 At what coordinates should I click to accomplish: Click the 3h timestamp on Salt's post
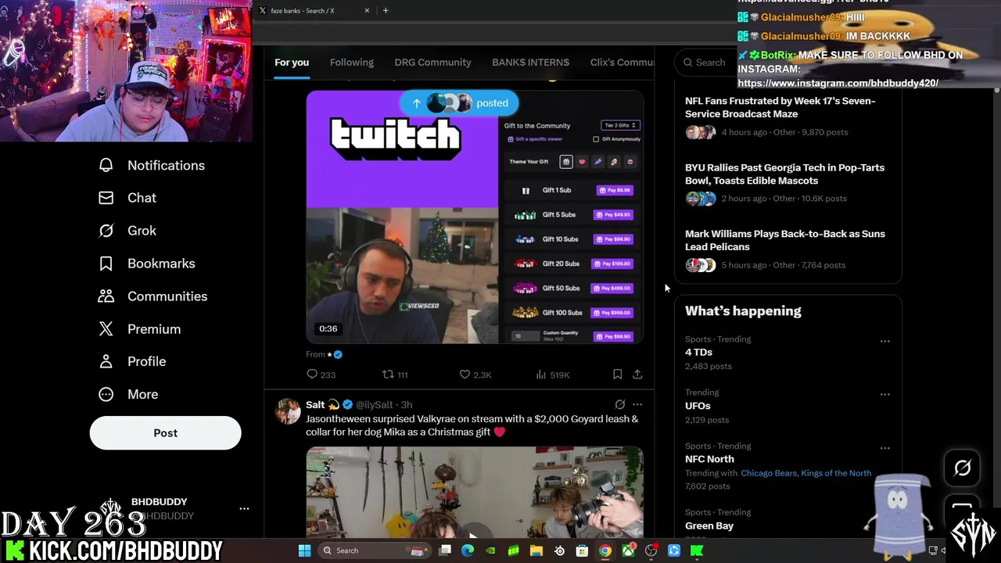click(x=407, y=404)
